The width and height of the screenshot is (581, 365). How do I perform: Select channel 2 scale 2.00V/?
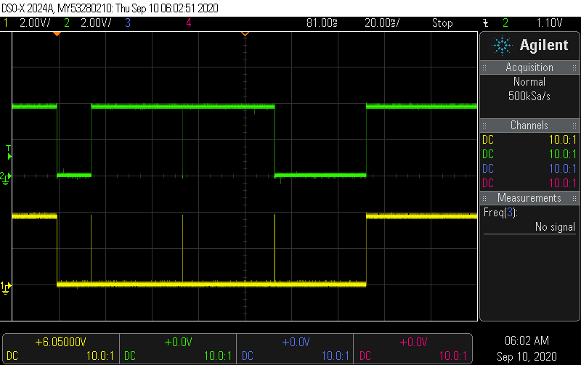point(96,23)
